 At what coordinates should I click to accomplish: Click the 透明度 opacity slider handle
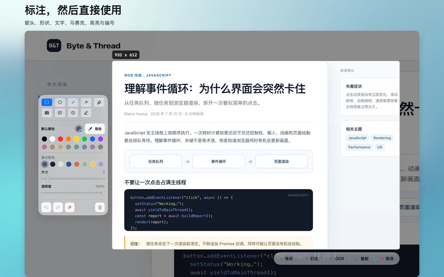coord(104,193)
